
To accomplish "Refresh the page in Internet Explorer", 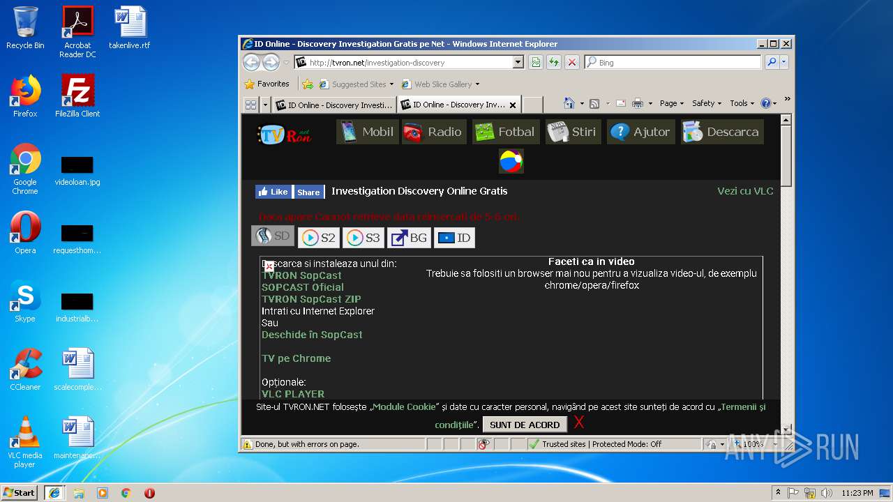I will click(x=554, y=62).
